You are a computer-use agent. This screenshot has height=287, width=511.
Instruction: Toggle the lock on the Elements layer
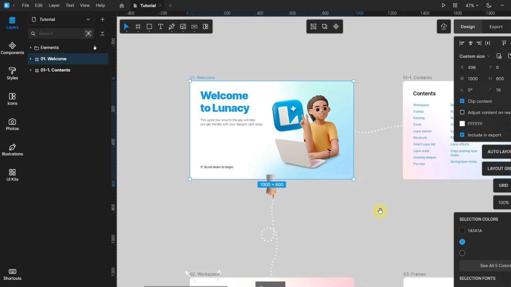click(x=95, y=48)
